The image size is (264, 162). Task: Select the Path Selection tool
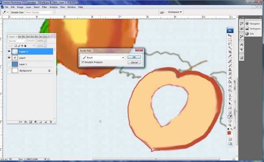[x=230, y=103]
